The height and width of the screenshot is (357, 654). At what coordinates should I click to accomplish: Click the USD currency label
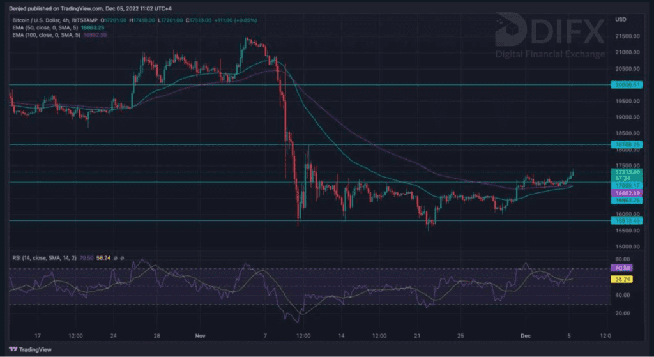pyautogui.click(x=620, y=19)
